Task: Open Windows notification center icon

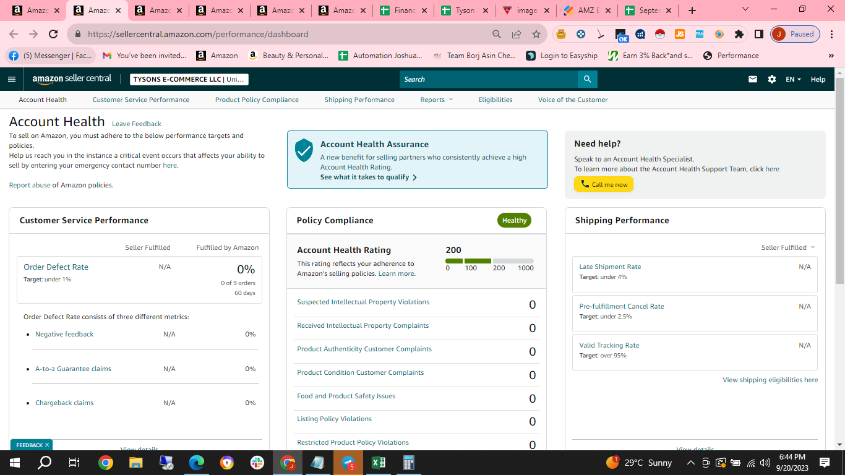Action: 825,463
